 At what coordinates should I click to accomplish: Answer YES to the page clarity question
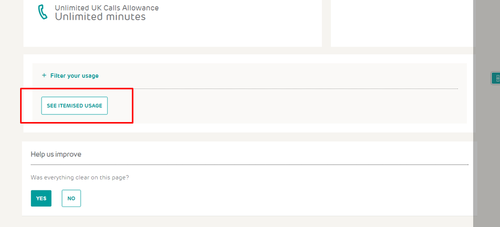41,198
